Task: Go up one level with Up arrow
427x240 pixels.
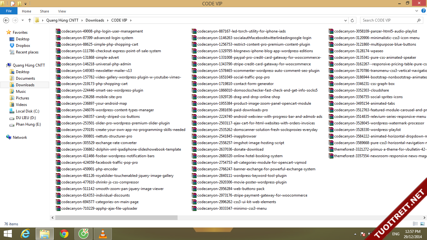Action: (30, 20)
